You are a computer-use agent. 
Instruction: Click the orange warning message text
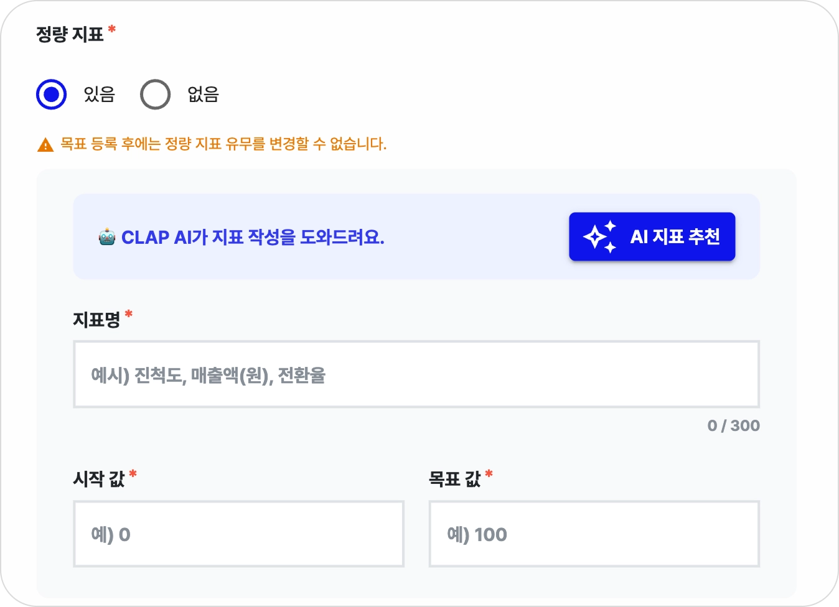tap(223, 144)
